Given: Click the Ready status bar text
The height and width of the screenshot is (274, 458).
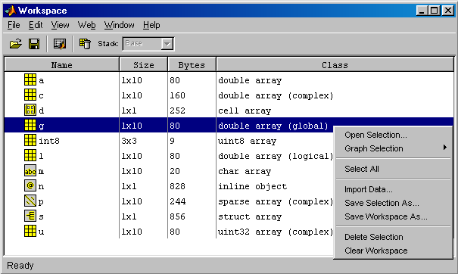Looking at the screenshot, I should 20,265.
